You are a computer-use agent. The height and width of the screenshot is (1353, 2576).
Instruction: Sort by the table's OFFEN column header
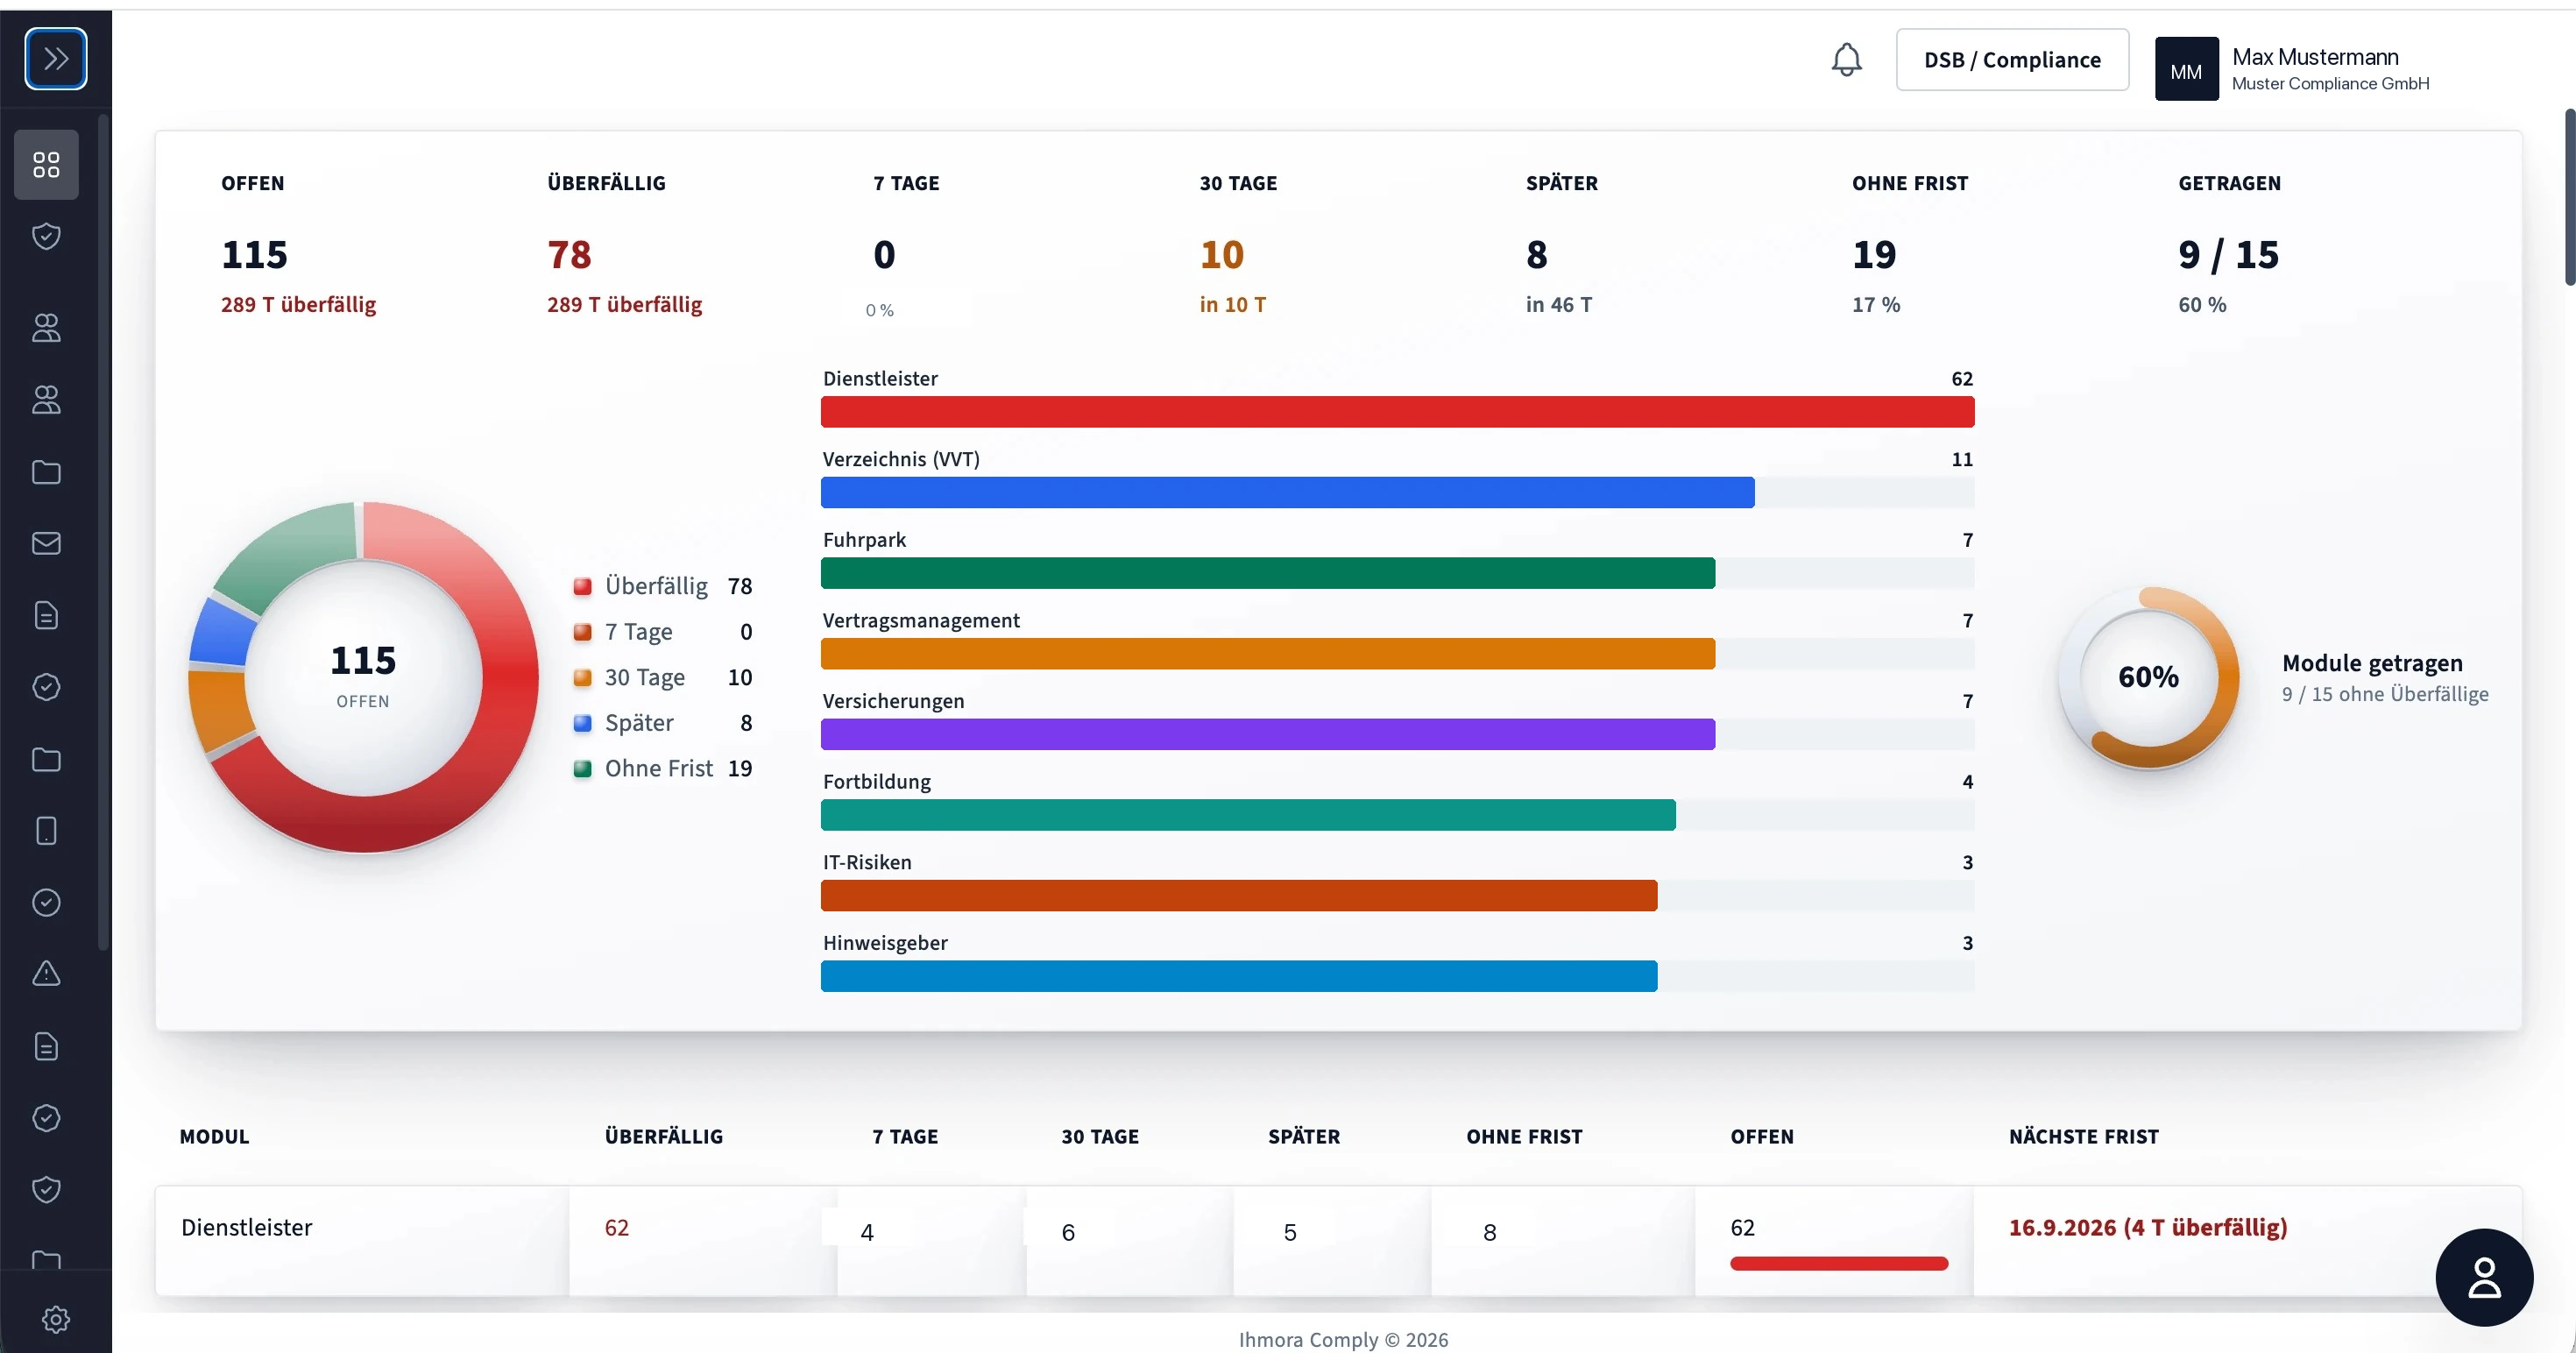(1762, 1136)
